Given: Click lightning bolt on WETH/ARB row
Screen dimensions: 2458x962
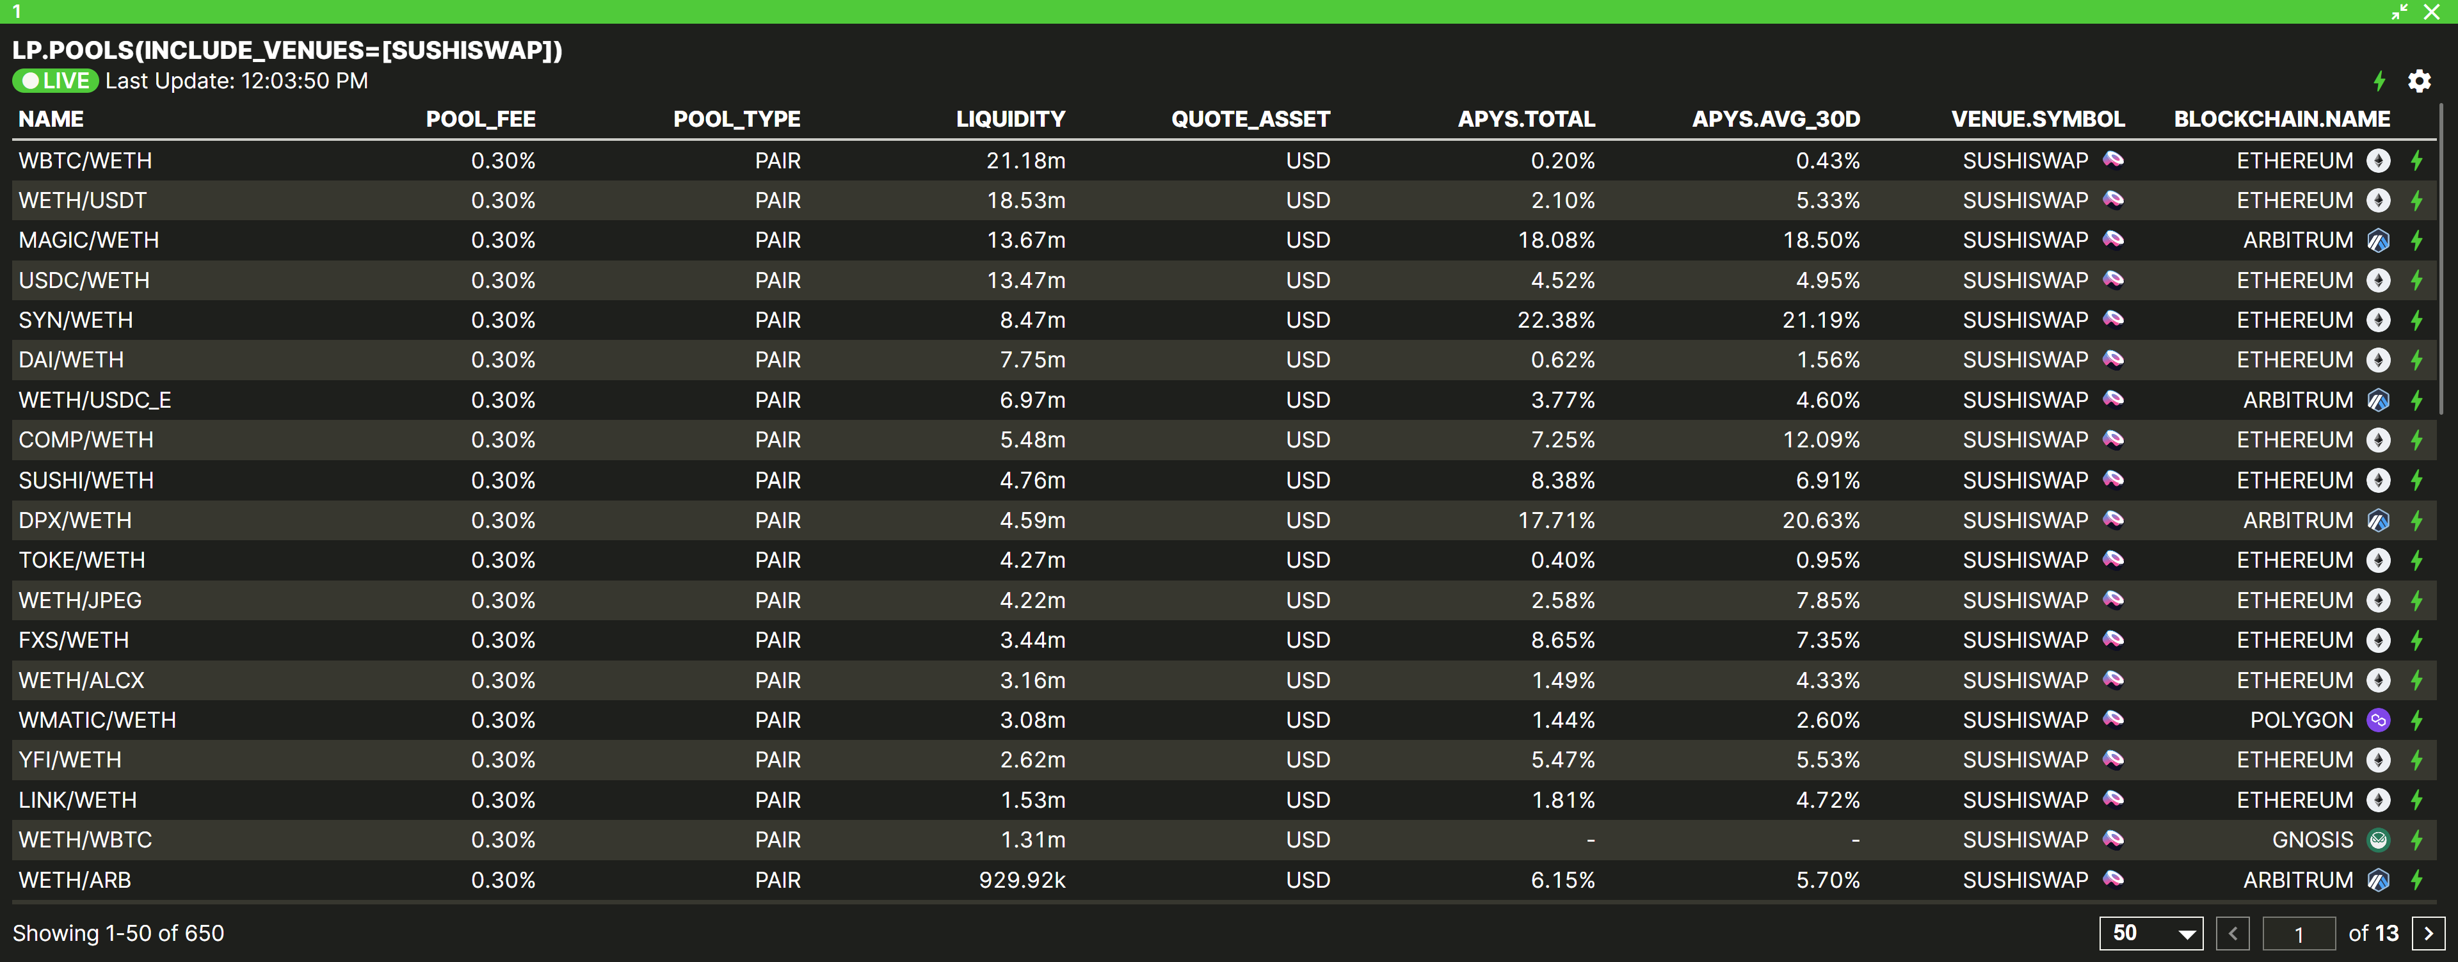Looking at the screenshot, I should pyautogui.click(x=2416, y=880).
